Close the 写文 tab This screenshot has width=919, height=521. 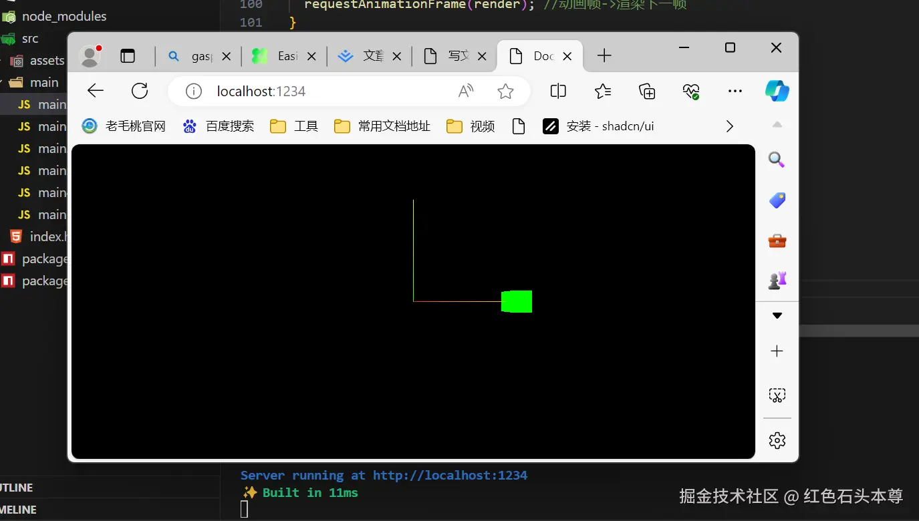click(482, 57)
